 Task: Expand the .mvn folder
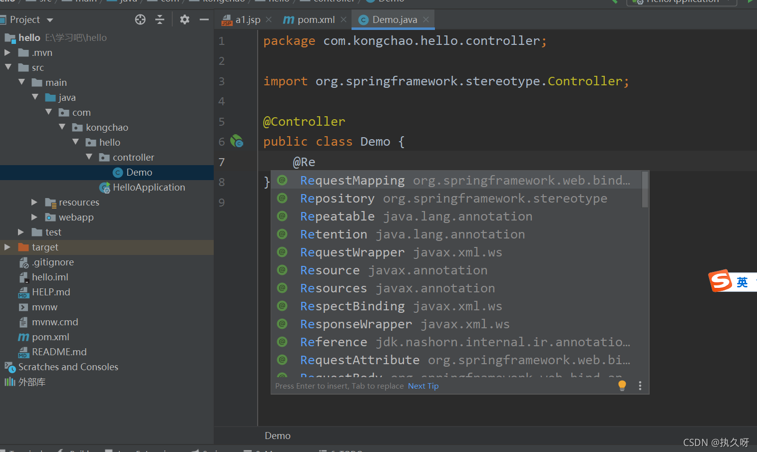(x=7, y=52)
